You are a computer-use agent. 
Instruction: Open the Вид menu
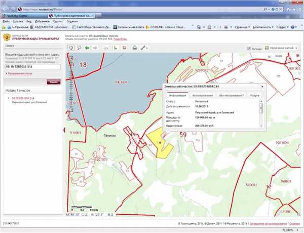coord(29,21)
